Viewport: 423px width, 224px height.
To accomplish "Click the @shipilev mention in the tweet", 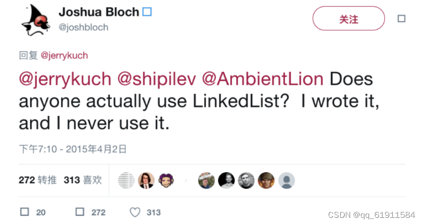I will tap(157, 79).
